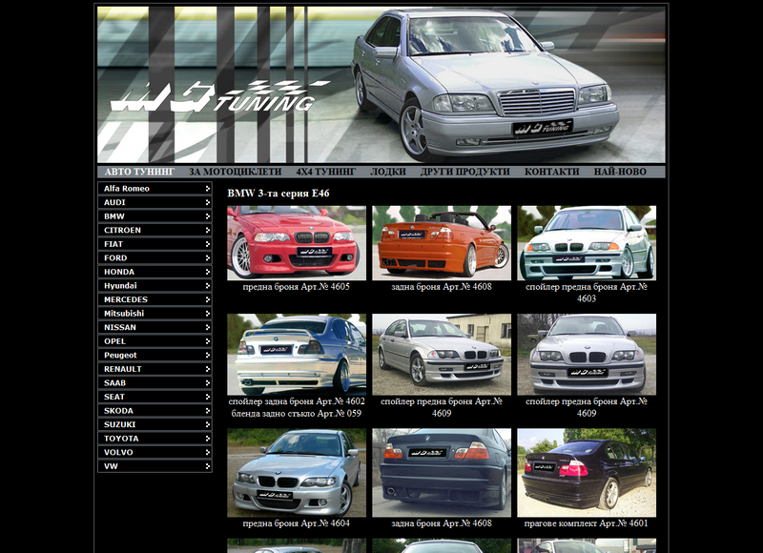Open thumbnail above caption Арт.№ 4603

(x=587, y=243)
